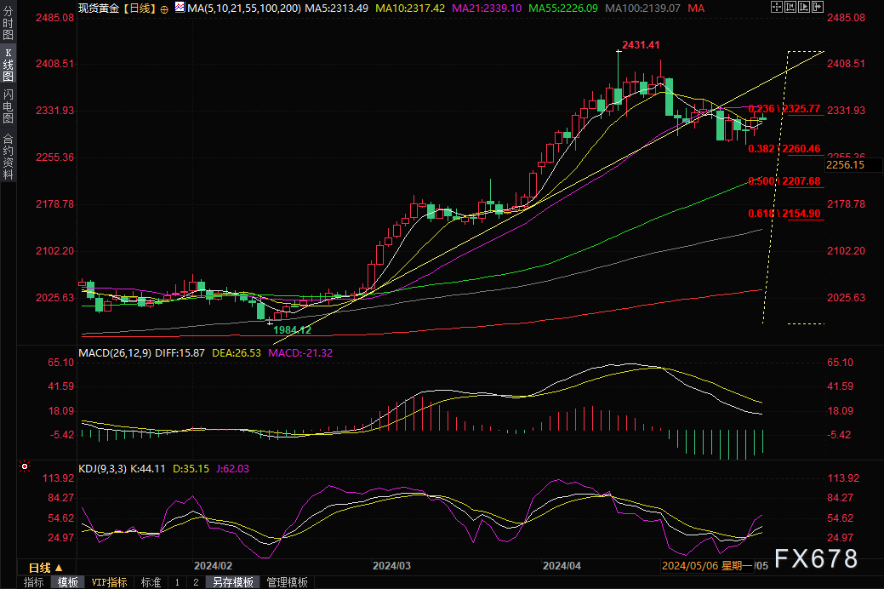Open the VIP指标 tab
884x589 pixels.
pyautogui.click(x=109, y=582)
